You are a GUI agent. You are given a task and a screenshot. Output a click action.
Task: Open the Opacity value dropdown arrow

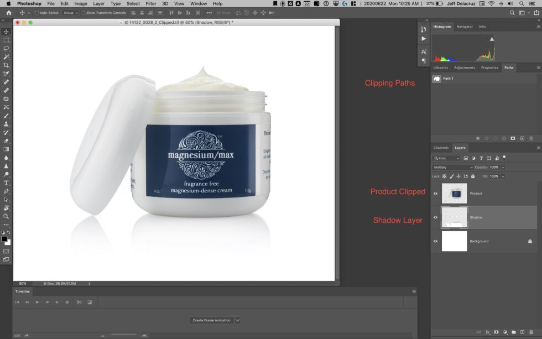pos(503,167)
